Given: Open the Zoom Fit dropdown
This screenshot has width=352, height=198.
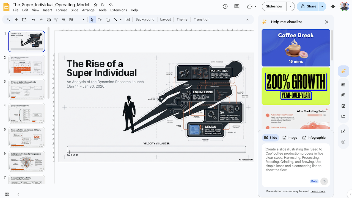Looking at the screenshot, I should (83, 19).
